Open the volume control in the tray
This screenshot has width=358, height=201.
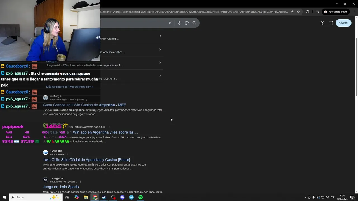[x=327, y=197]
